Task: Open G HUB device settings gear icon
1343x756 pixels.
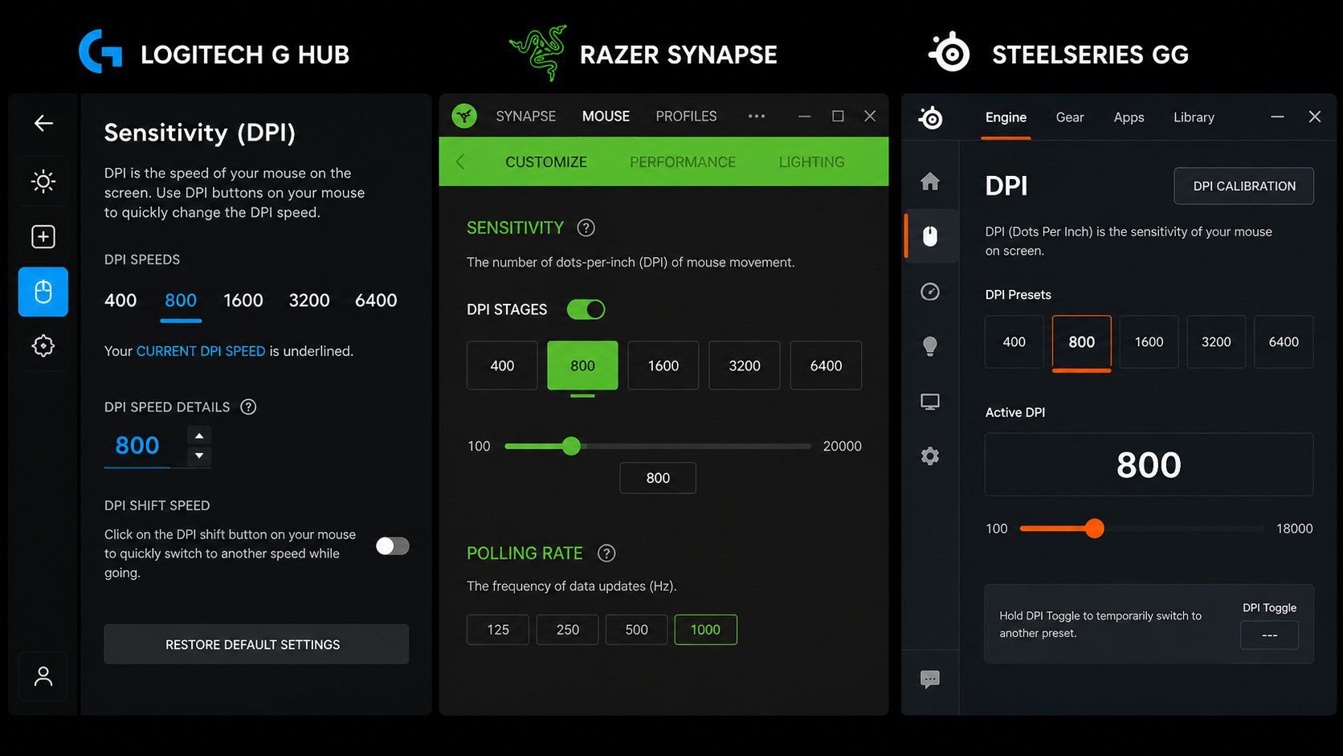Action: click(43, 346)
